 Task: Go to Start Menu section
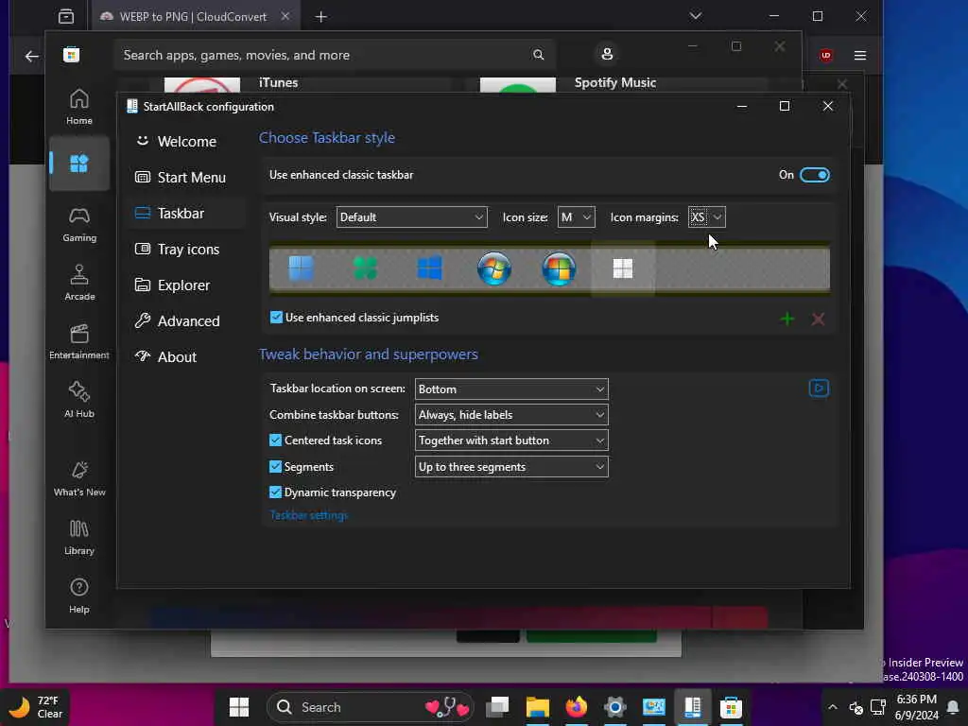pyautogui.click(x=187, y=177)
